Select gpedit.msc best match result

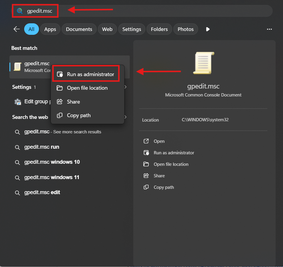pyautogui.click(x=70, y=67)
